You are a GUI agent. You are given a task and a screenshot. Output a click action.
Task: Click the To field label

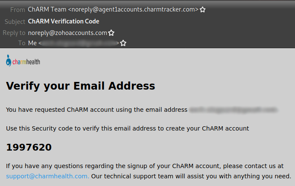22,43
